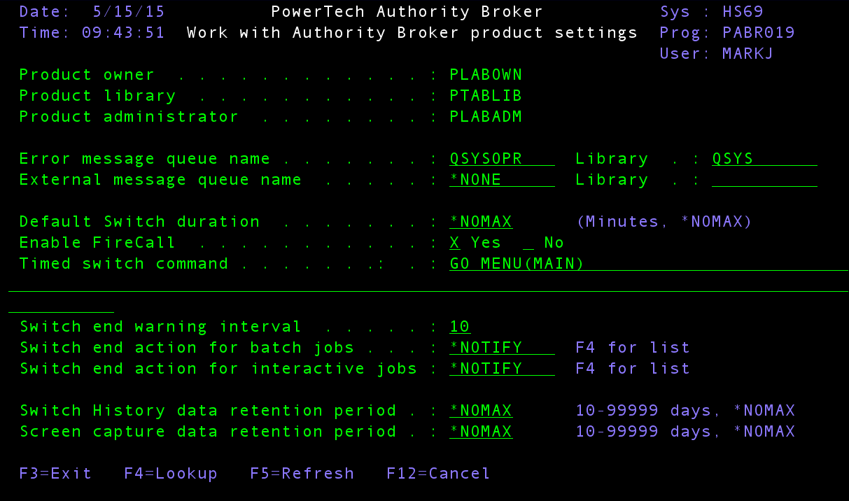This screenshot has height=501, width=849.
Task: Focus the blank Library field for external queue
Action: tap(765, 180)
